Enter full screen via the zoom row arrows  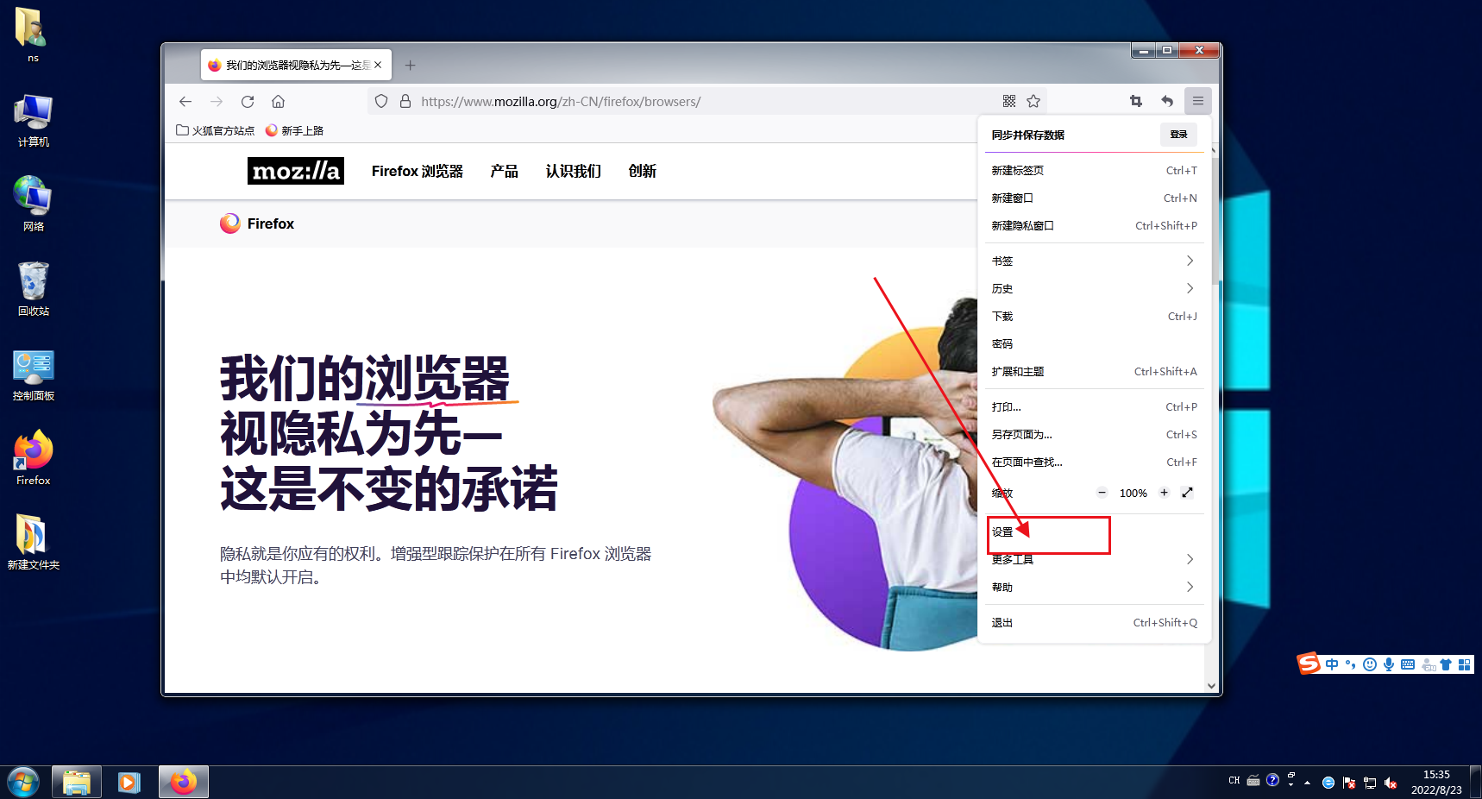(1187, 493)
